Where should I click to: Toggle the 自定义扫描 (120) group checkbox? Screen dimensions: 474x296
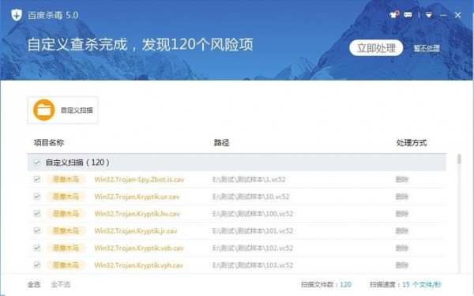click(37, 163)
